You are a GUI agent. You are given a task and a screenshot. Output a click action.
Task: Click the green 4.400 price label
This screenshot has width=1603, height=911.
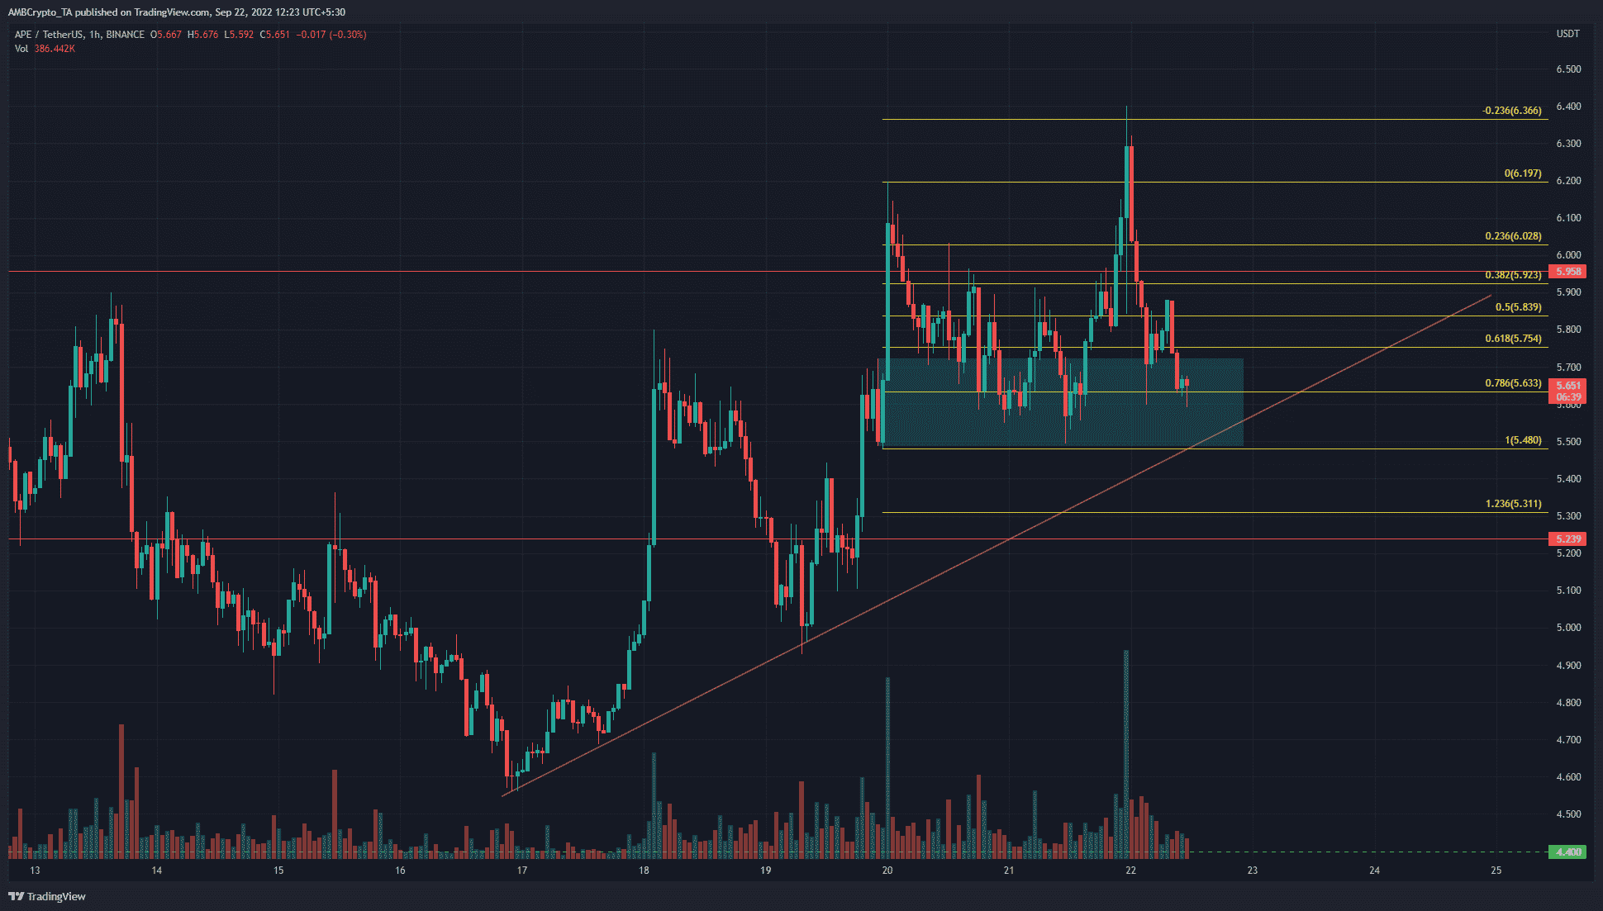(1567, 852)
